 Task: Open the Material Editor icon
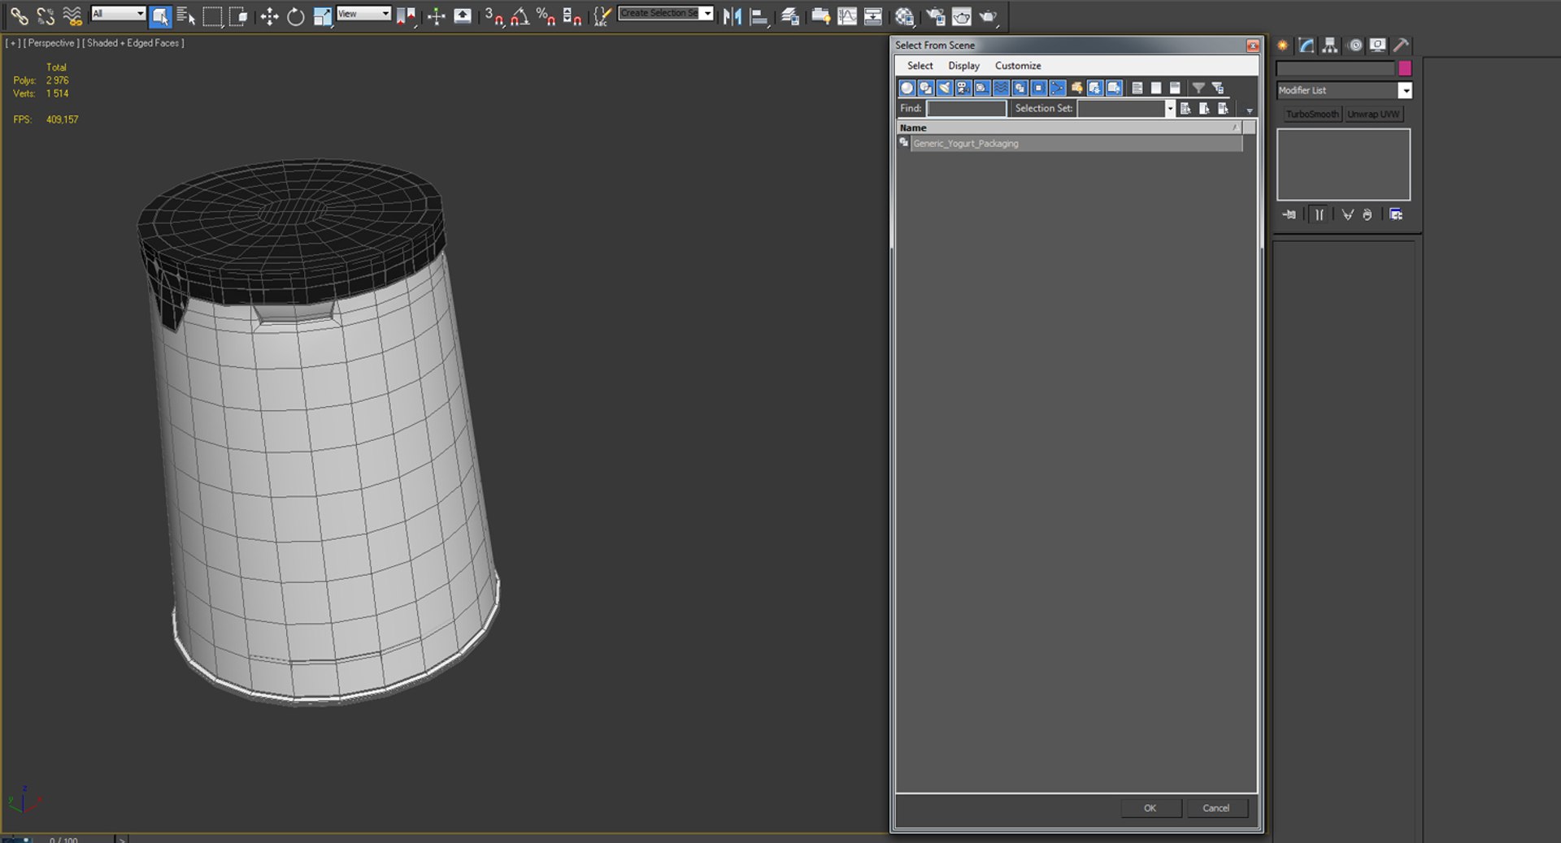[x=903, y=16]
